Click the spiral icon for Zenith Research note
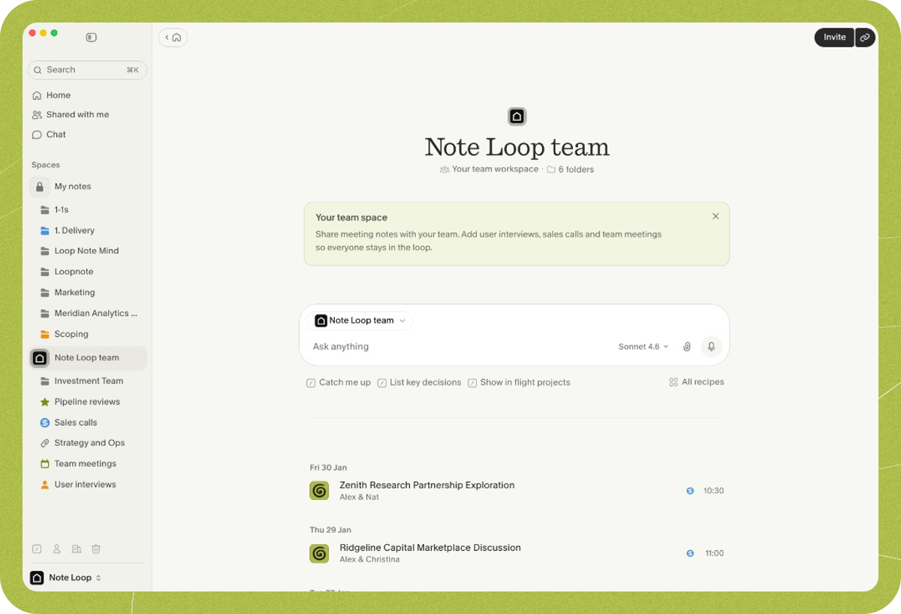 (319, 491)
